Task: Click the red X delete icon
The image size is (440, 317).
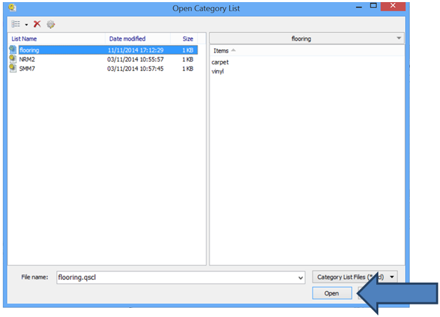Action: tap(37, 24)
